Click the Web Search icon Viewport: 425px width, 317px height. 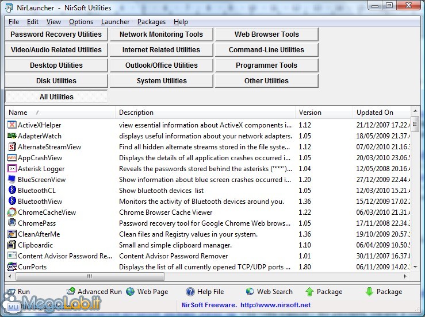coord(250,291)
